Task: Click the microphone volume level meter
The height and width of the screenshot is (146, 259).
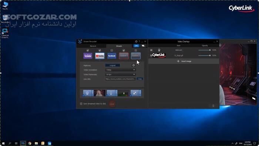Action: (124, 93)
